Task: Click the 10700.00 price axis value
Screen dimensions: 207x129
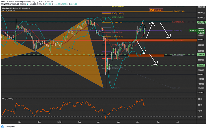Action: pyautogui.click(x=201, y=17)
